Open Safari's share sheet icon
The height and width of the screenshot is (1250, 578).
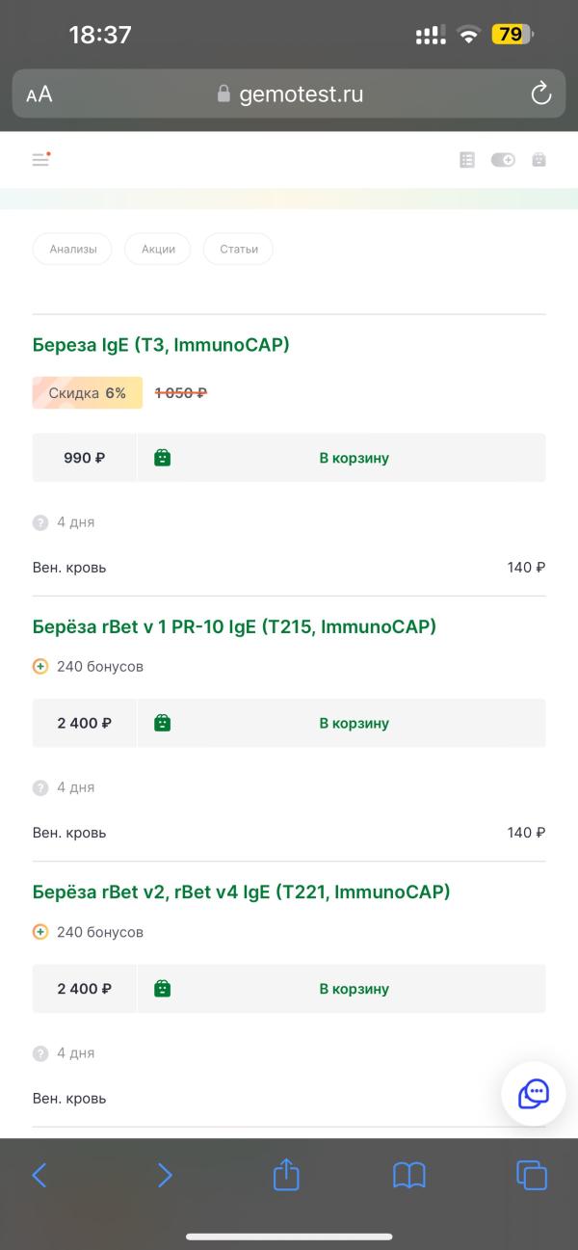[x=286, y=1174]
